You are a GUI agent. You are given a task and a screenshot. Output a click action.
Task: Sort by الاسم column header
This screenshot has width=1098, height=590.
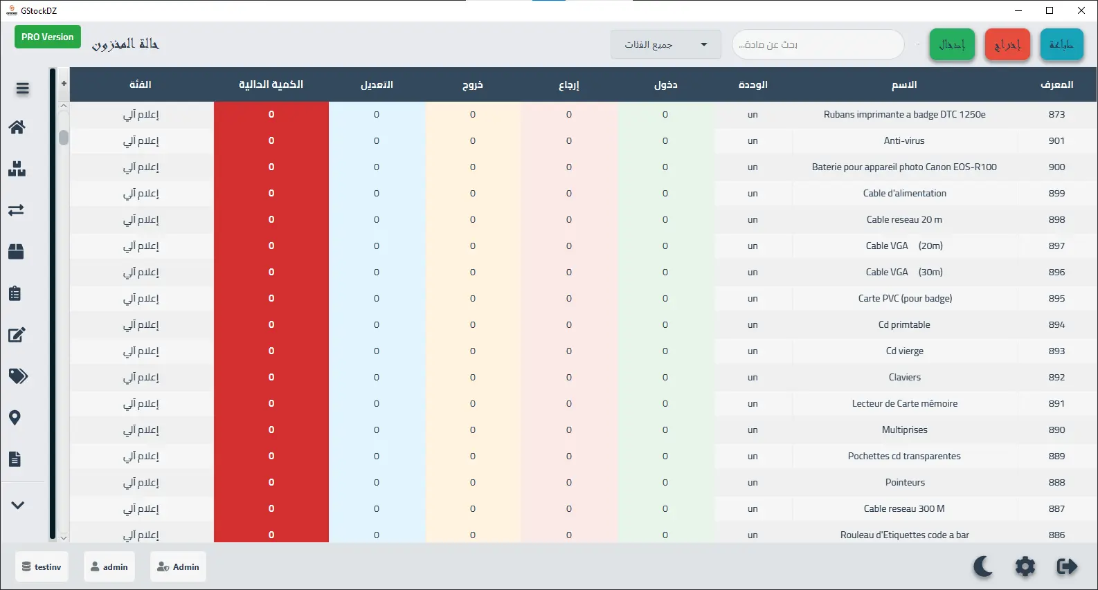coord(904,84)
